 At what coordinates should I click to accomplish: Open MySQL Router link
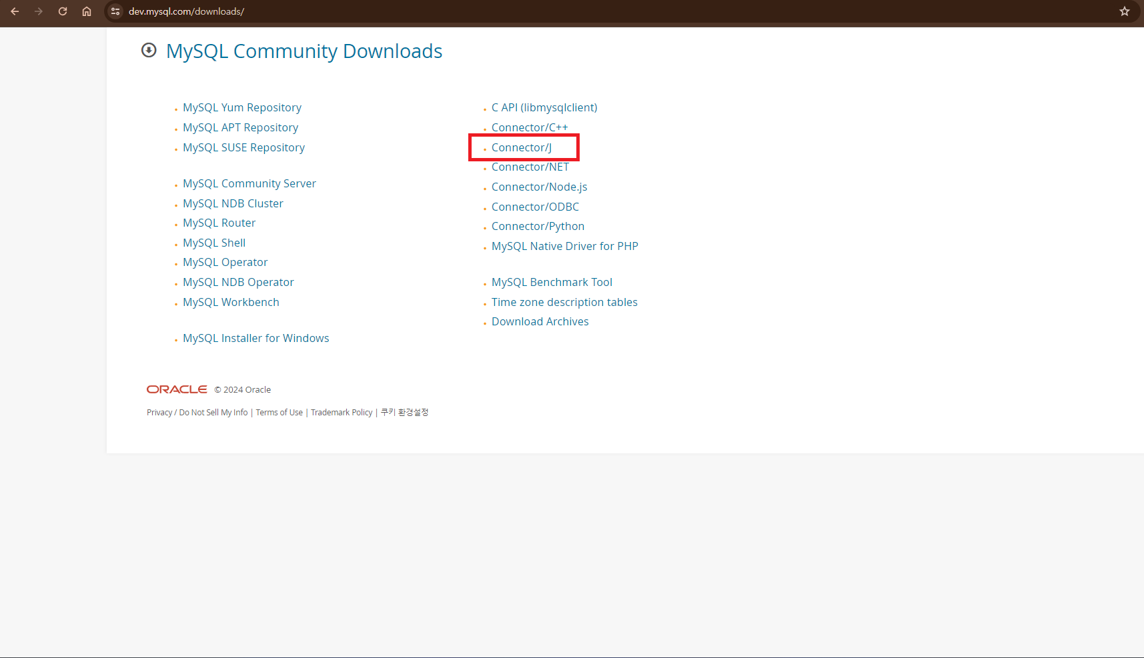[x=219, y=223]
